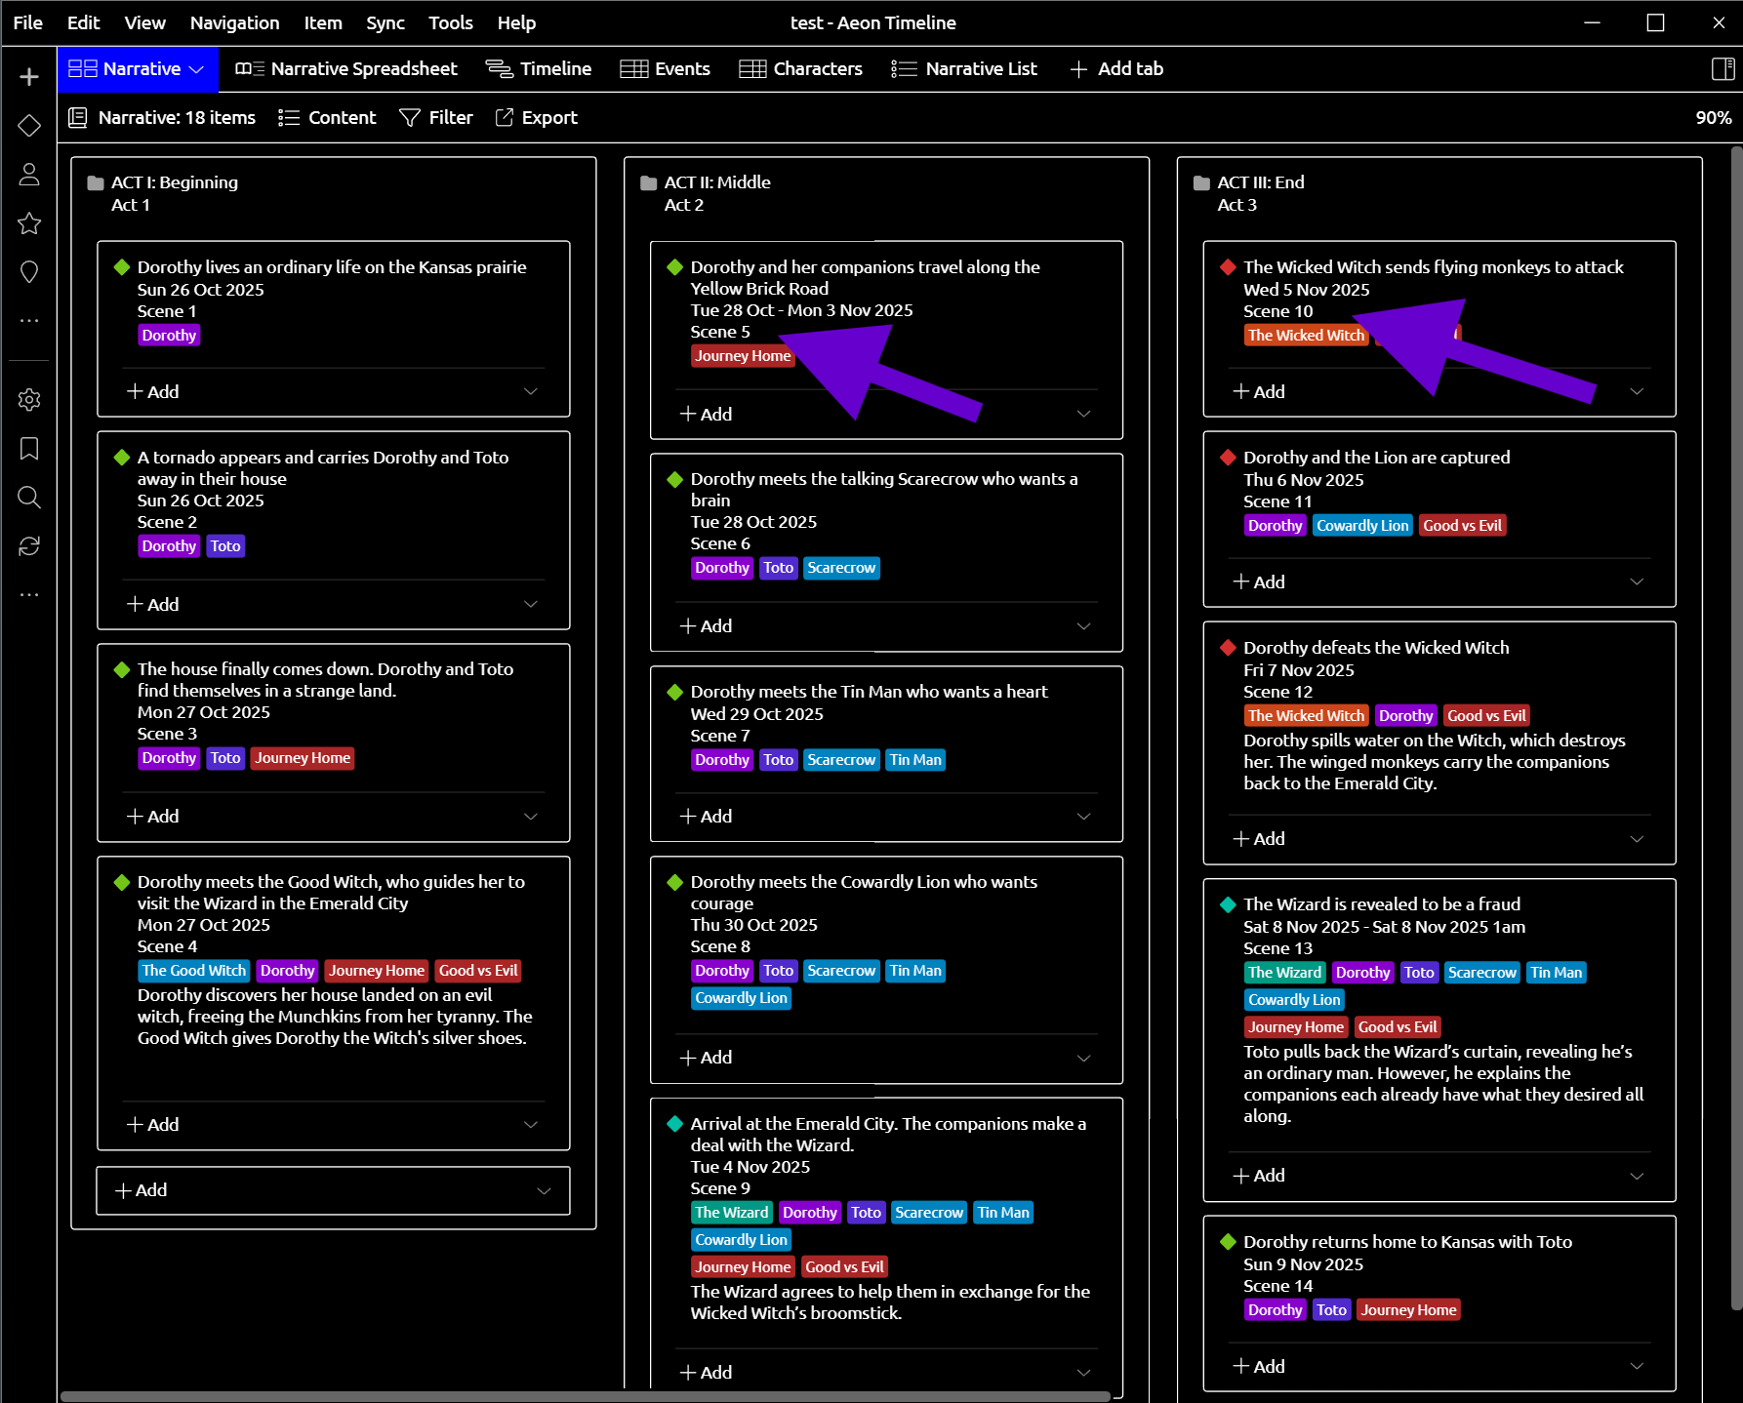This screenshot has height=1403, width=1743.
Task: Click Add tab button
Action: [x=1116, y=69]
